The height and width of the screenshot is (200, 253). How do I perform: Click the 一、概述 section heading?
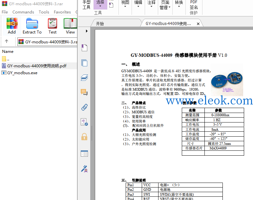click(131, 64)
